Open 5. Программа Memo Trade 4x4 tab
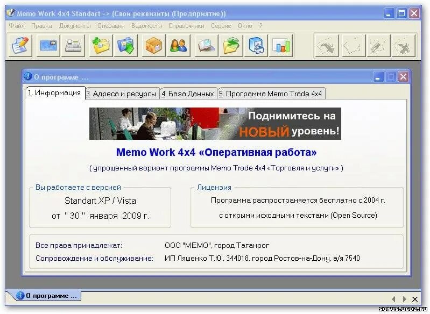Viewport: 430px width, 314px height. coord(271,94)
